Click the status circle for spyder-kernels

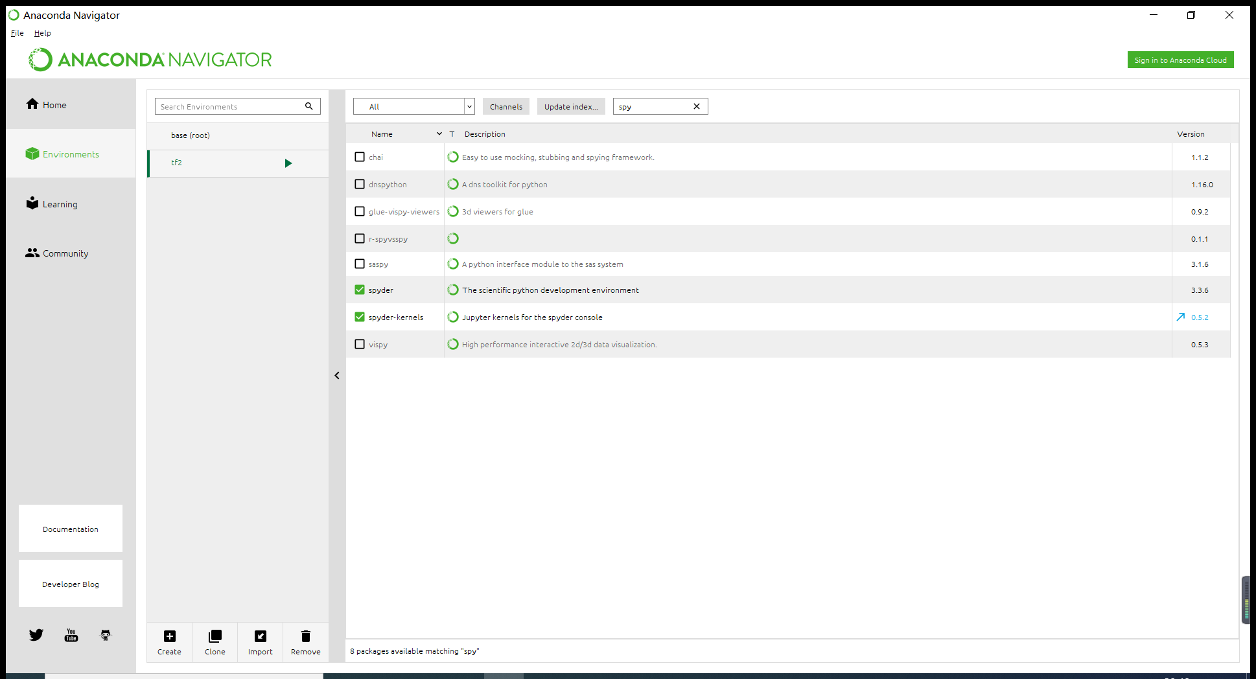tap(453, 317)
